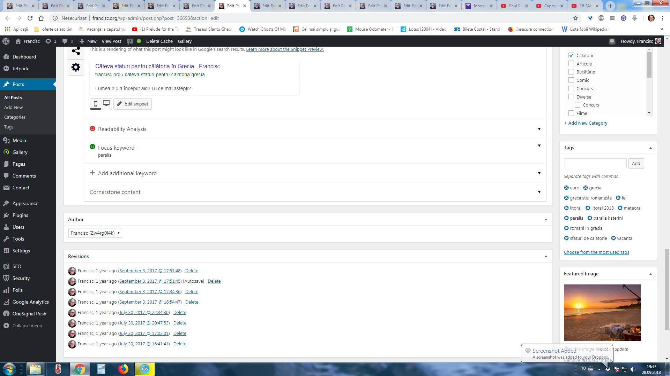Open Plugins in the admin sidebar
The height and width of the screenshot is (376, 670).
[20, 215]
